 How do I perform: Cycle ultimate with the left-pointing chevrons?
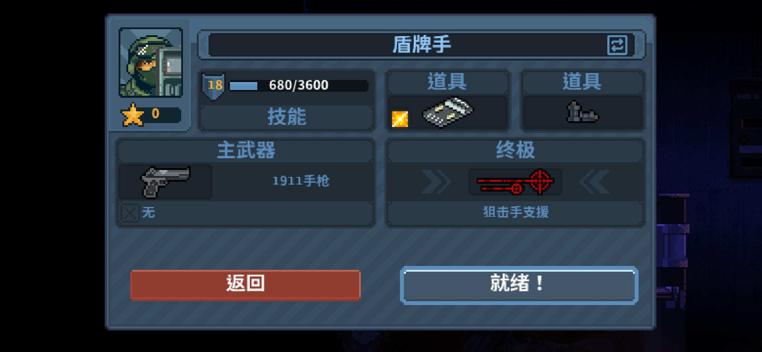point(595,182)
